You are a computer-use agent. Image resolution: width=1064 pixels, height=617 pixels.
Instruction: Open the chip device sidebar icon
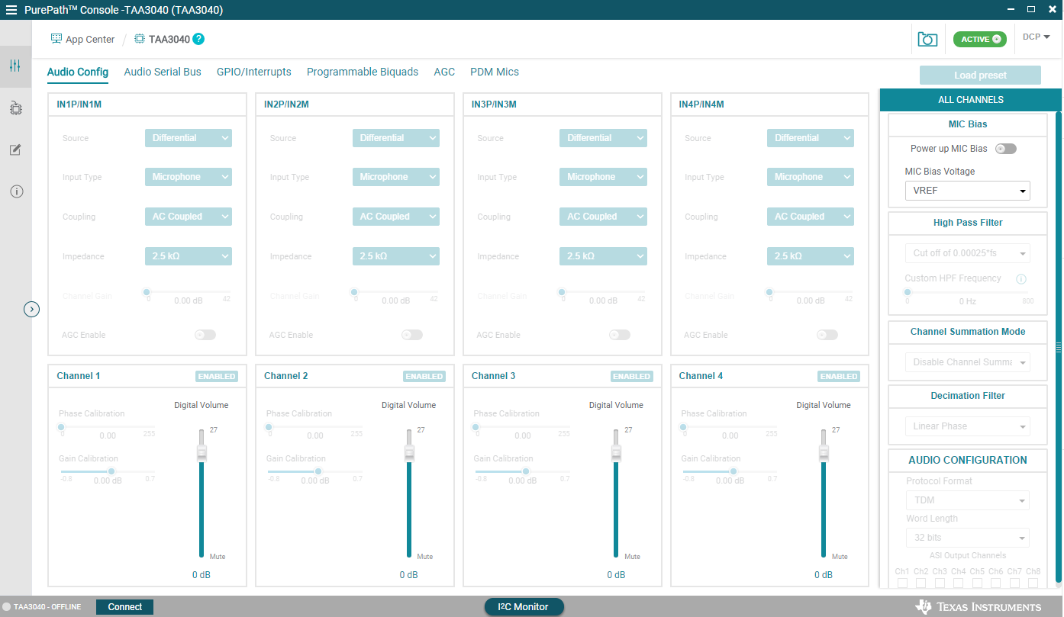coord(15,108)
